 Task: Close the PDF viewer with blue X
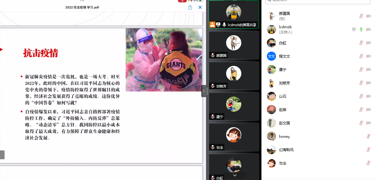200,7
